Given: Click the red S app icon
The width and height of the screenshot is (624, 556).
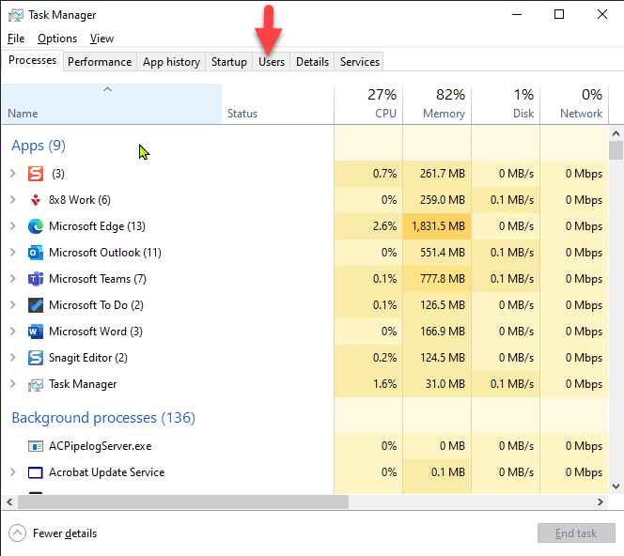Looking at the screenshot, I should click(36, 174).
